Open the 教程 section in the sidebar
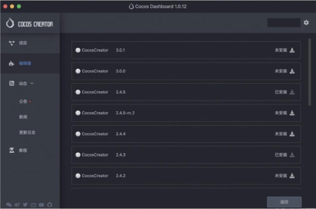The width and height of the screenshot is (316, 209). click(x=23, y=150)
